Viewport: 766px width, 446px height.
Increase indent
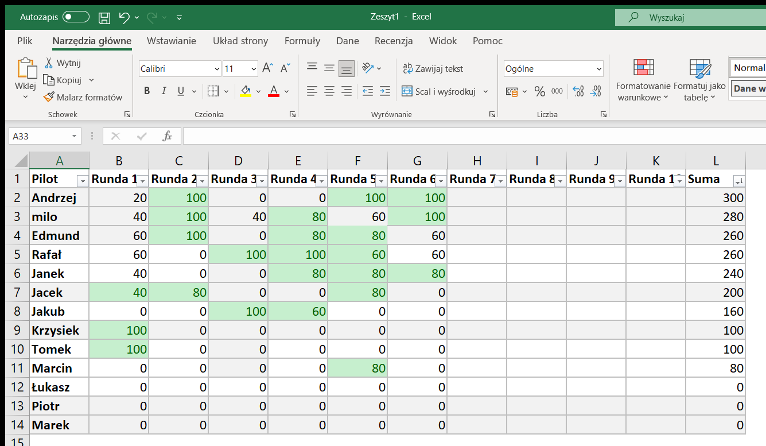pos(385,91)
